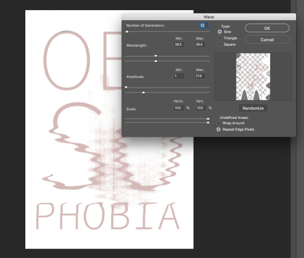The height and width of the screenshot is (258, 304).
Task: Click the Randomize button
Action: [253, 108]
